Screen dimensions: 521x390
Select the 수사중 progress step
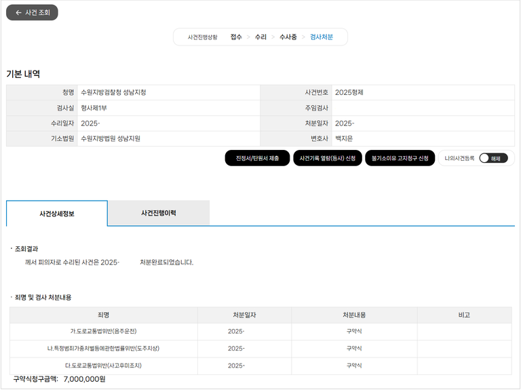(x=288, y=37)
